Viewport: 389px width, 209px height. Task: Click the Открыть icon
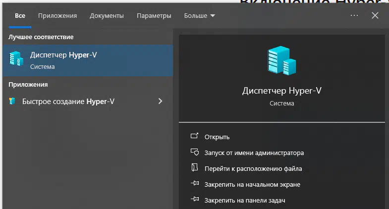pyautogui.click(x=194, y=136)
